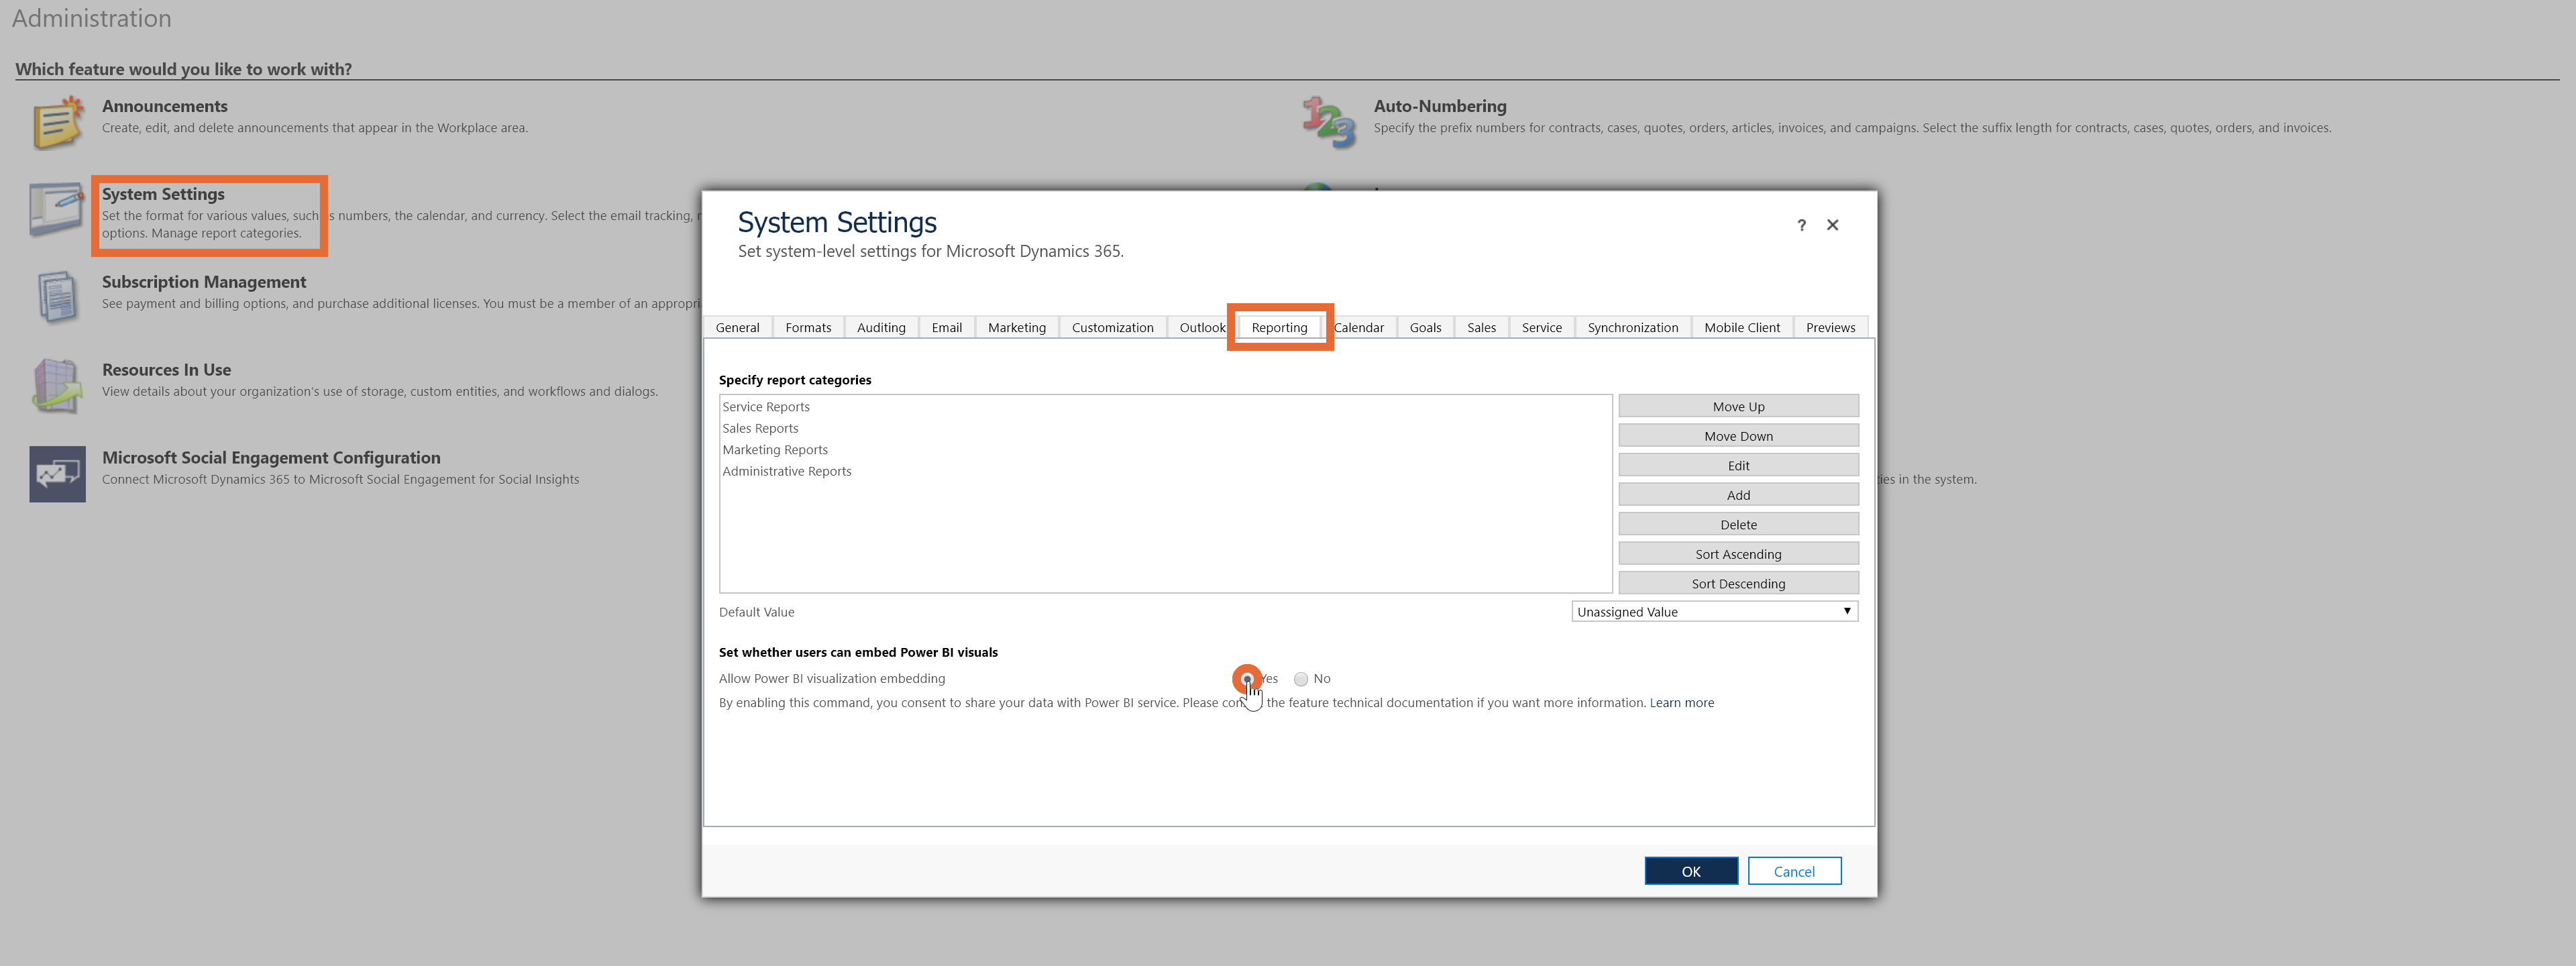Click the Add button for report categories
The image size is (2576, 966).
pyautogui.click(x=1738, y=494)
